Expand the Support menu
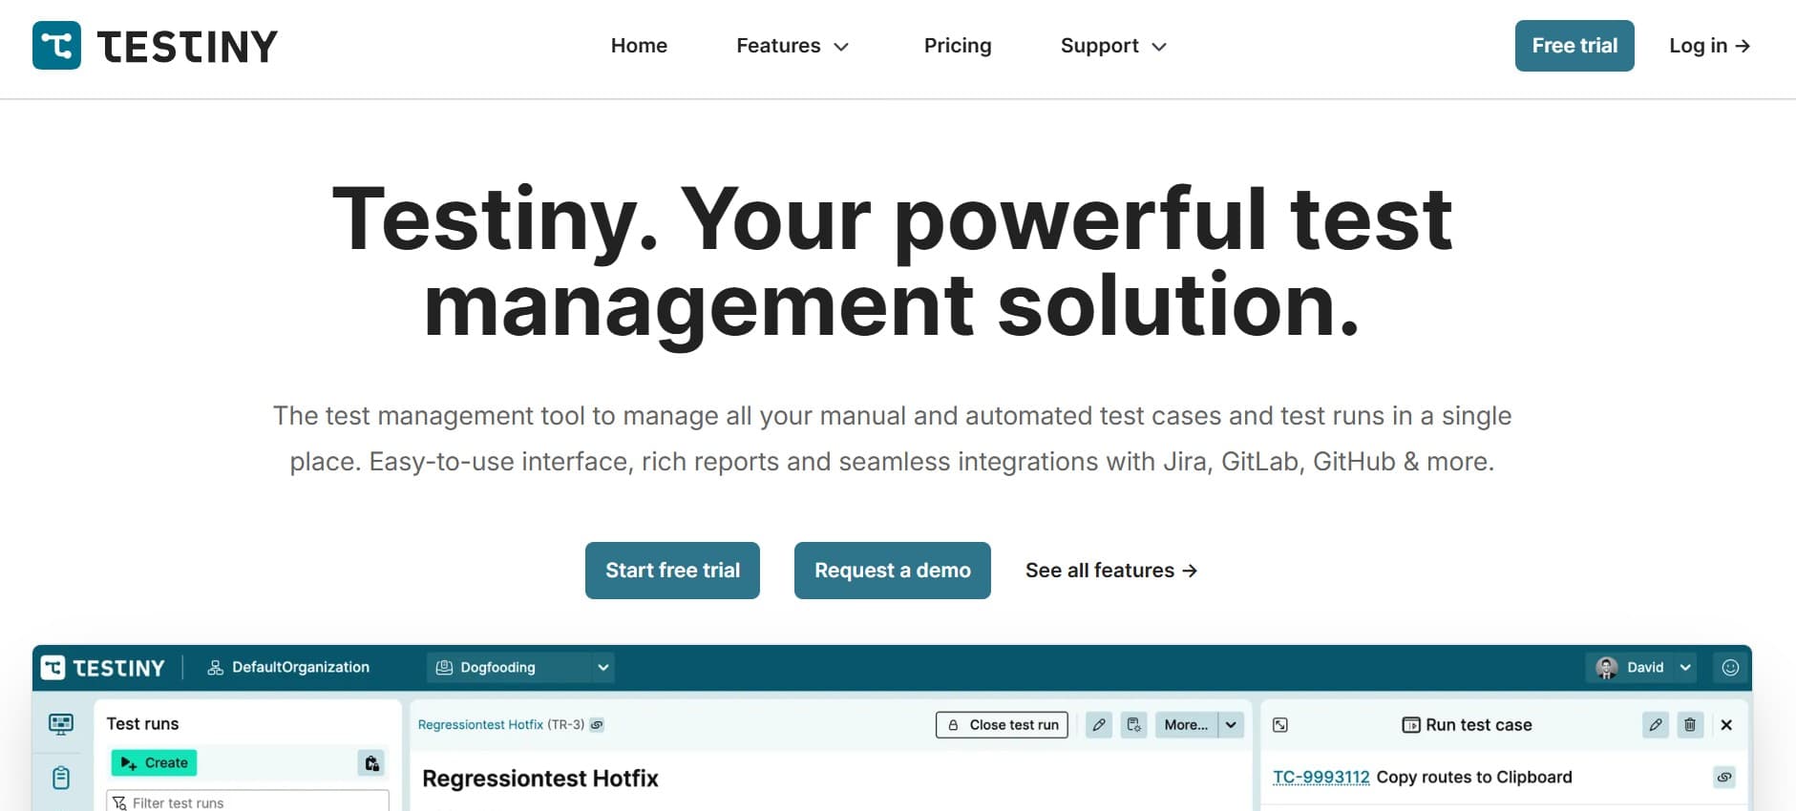 [x=1113, y=46]
